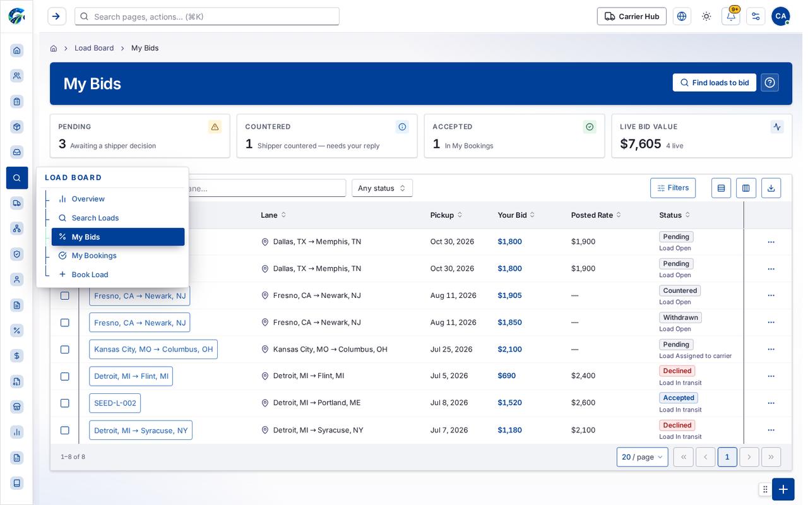Select the Load Board search sidebar icon
The width and height of the screenshot is (808, 505).
tap(17, 178)
